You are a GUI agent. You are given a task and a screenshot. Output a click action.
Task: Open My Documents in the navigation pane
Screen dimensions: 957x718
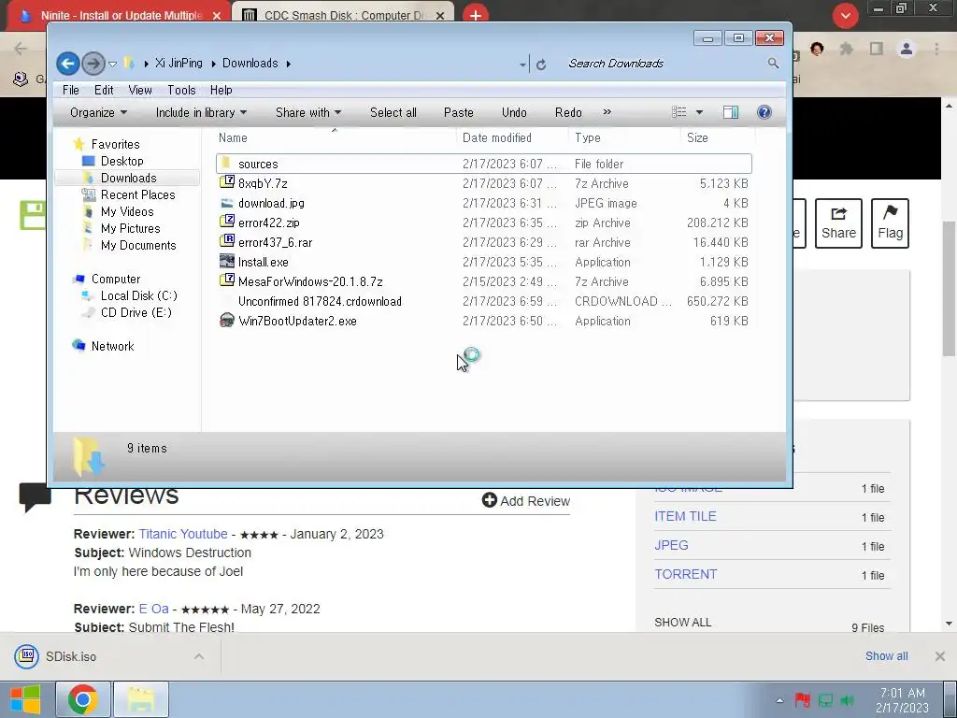pyautogui.click(x=138, y=246)
